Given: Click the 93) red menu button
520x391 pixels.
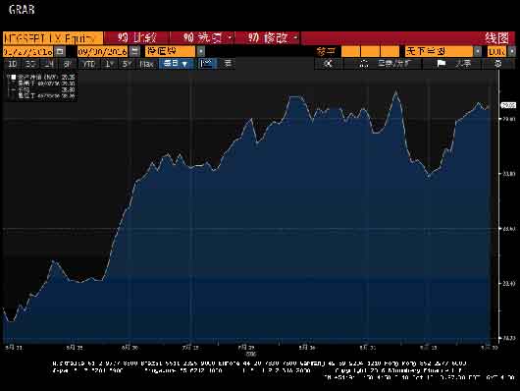Looking at the screenshot, I should tap(136, 38).
